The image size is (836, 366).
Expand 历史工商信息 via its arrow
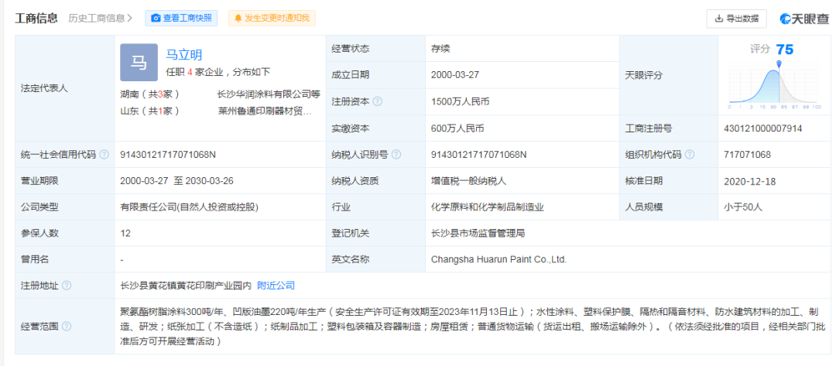pos(129,18)
